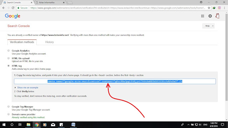Expand Show me an example triangle

click(x=15, y=87)
